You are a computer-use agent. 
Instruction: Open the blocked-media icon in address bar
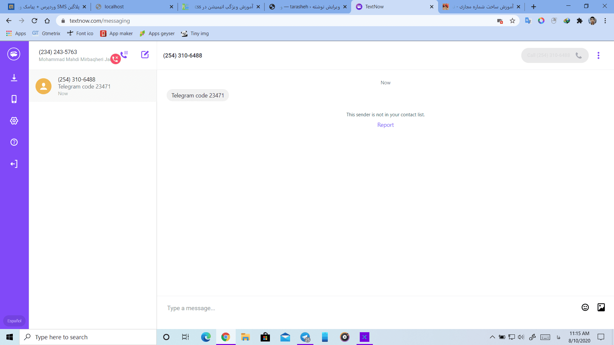[x=500, y=21]
